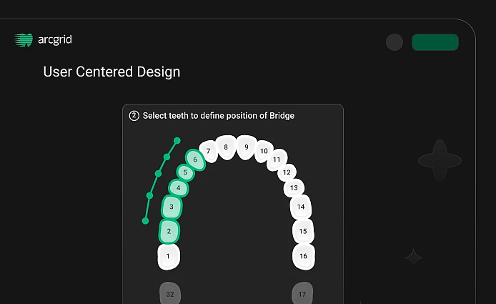The height and width of the screenshot is (304, 496).
Task: Toggle selected tooth number 2
Action: click(x=169, y=231)
